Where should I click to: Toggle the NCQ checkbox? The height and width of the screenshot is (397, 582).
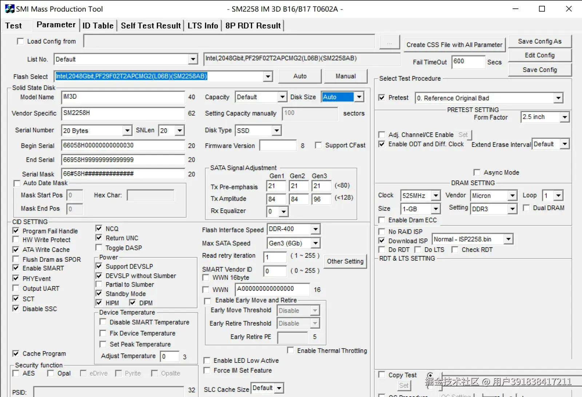click(x=99, y=228)
